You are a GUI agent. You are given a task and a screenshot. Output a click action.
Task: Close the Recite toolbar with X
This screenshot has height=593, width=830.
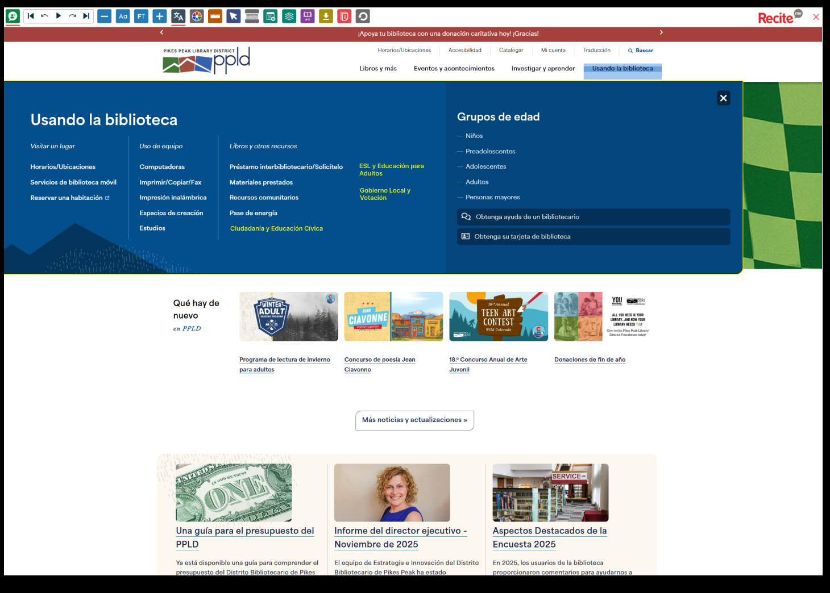click(816, 17)
